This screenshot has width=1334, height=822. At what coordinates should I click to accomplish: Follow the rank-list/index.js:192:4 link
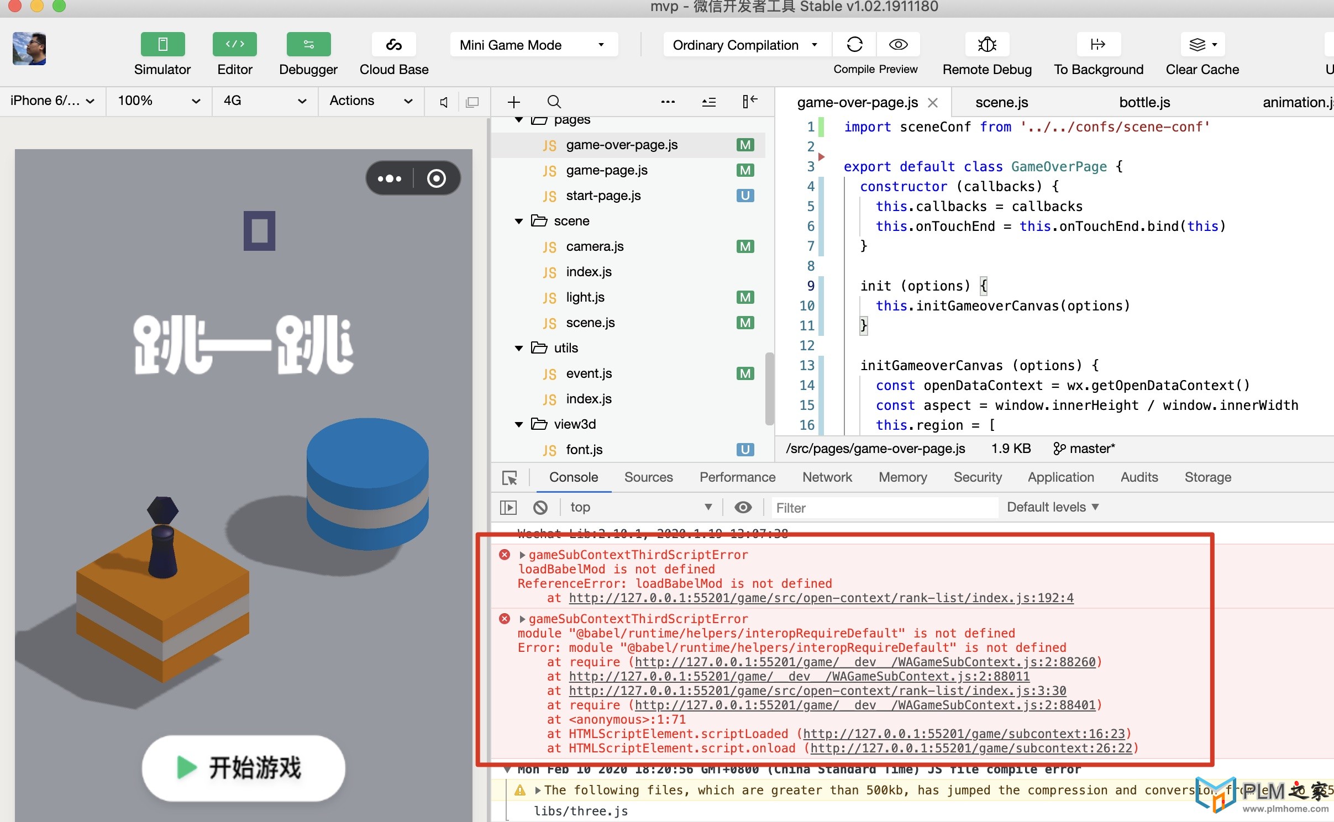point(821,598)
